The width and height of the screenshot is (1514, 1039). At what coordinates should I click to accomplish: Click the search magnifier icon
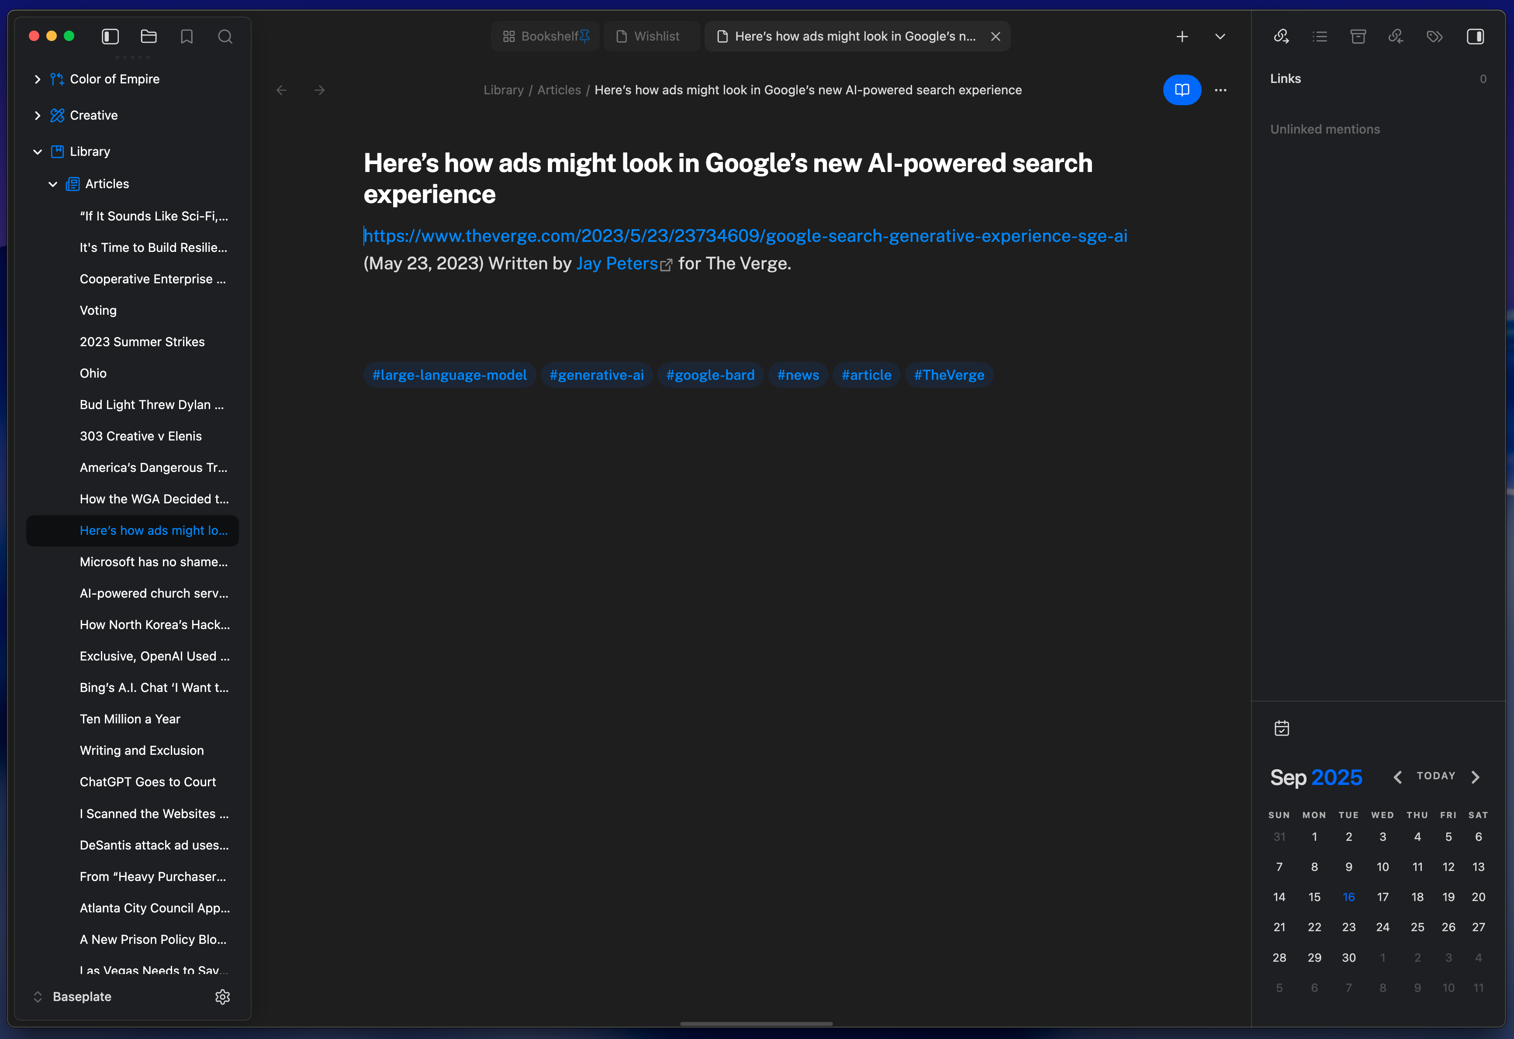click(225, 37)
